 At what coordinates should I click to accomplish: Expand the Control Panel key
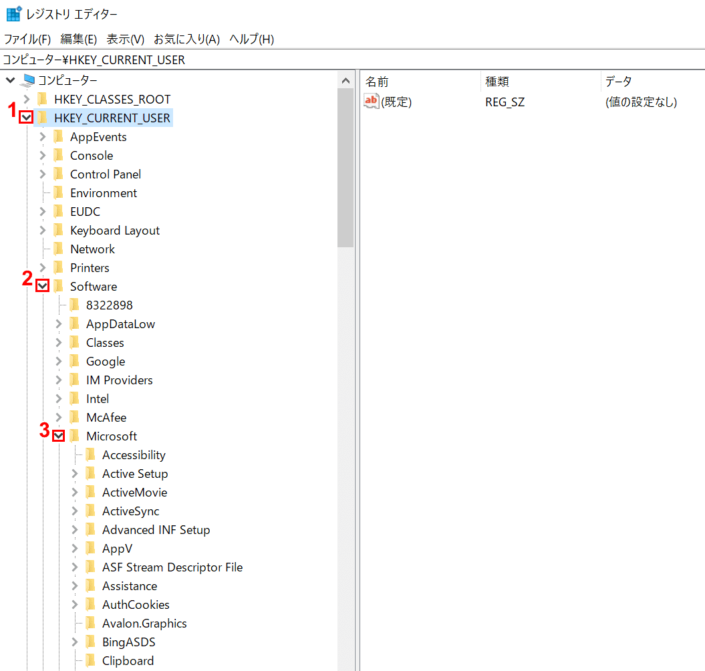point(43,174)
